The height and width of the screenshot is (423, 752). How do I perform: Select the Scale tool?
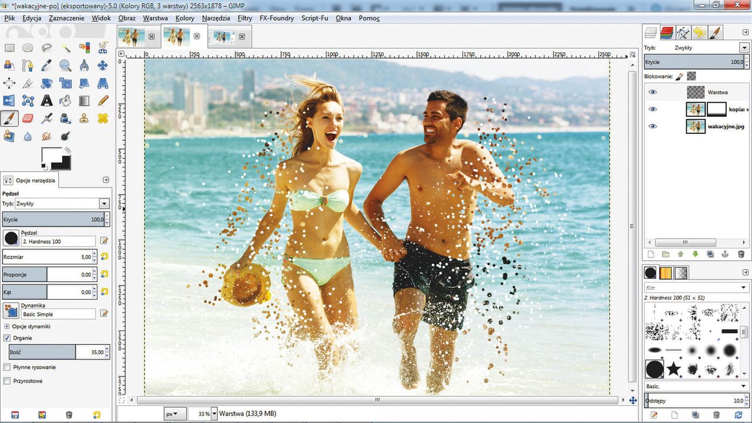pyautogui.click(x=66, y=83)
